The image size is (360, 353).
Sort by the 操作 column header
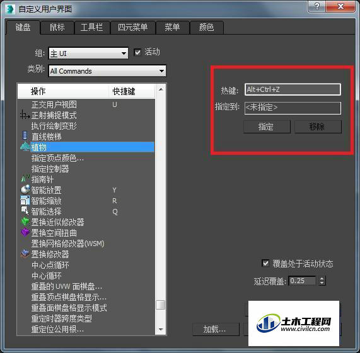tap(63, 91)
